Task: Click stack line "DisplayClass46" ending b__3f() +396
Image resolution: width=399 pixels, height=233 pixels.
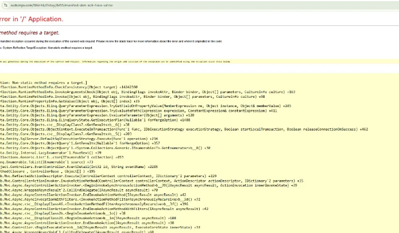Action: pos(94,204)
